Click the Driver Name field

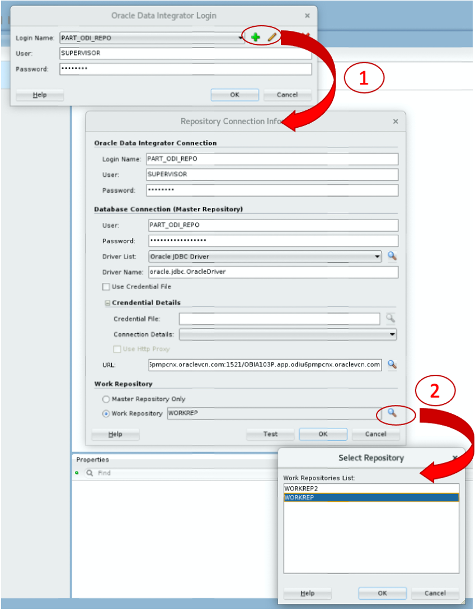coord(273,272)
